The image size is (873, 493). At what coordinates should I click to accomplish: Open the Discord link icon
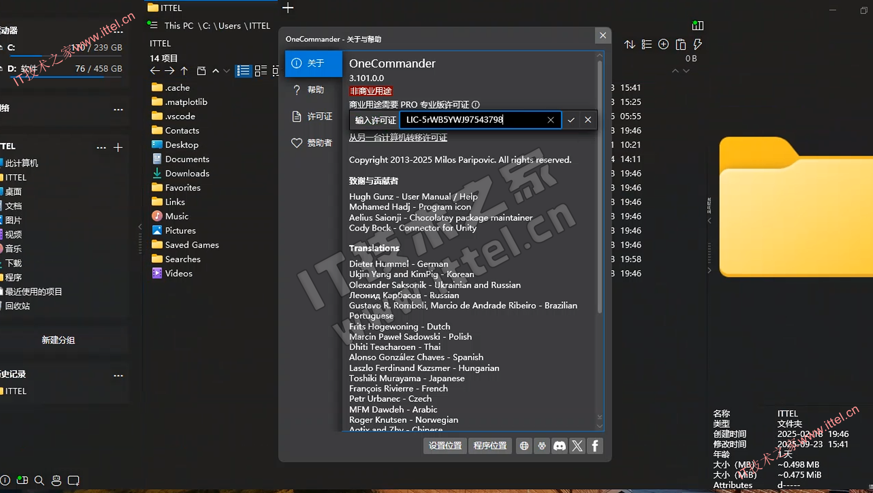559,446
